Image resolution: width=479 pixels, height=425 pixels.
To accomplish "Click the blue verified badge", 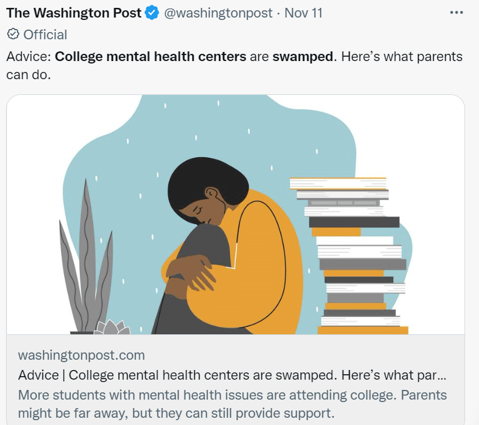I will tap(152, 13).
